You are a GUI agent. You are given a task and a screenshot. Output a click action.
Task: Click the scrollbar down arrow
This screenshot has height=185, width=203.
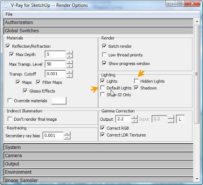click(197, 179)
